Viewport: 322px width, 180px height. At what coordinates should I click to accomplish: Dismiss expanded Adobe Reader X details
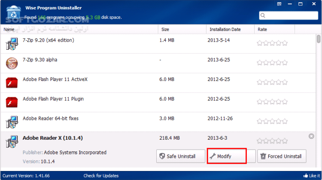click(x=311, y=136)
